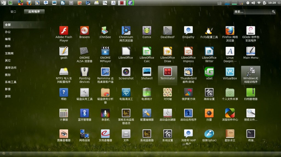Open the Wi-Fi network indicator
The image size is (281, 157).
point(259,3)
